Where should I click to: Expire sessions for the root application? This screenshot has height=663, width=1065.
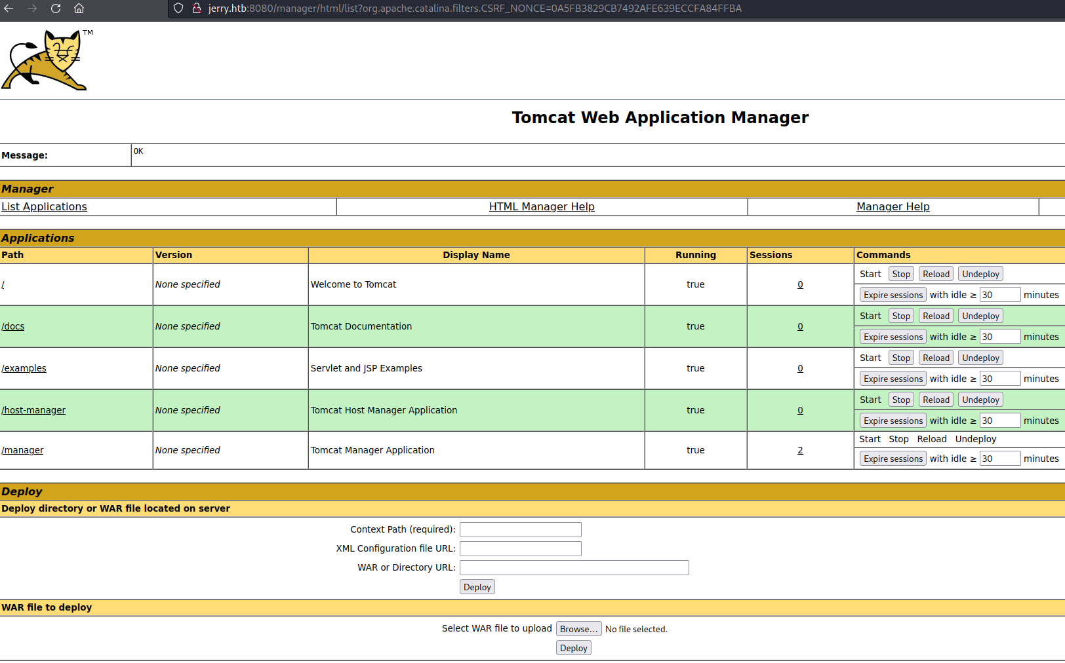click(893, 295)
